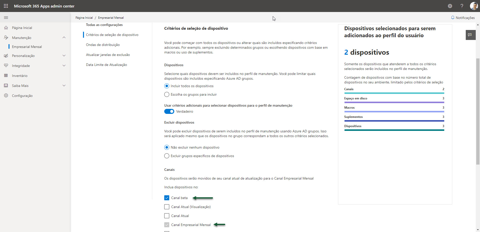Select Excluir grupos específicos de dispositivos

[x=167, y=156]
